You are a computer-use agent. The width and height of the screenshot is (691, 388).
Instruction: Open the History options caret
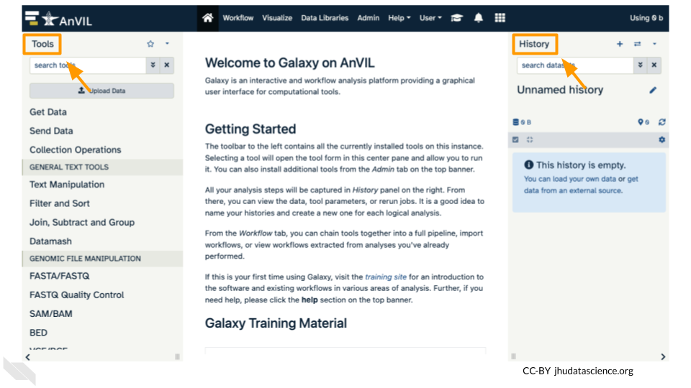tap(654, 44)
